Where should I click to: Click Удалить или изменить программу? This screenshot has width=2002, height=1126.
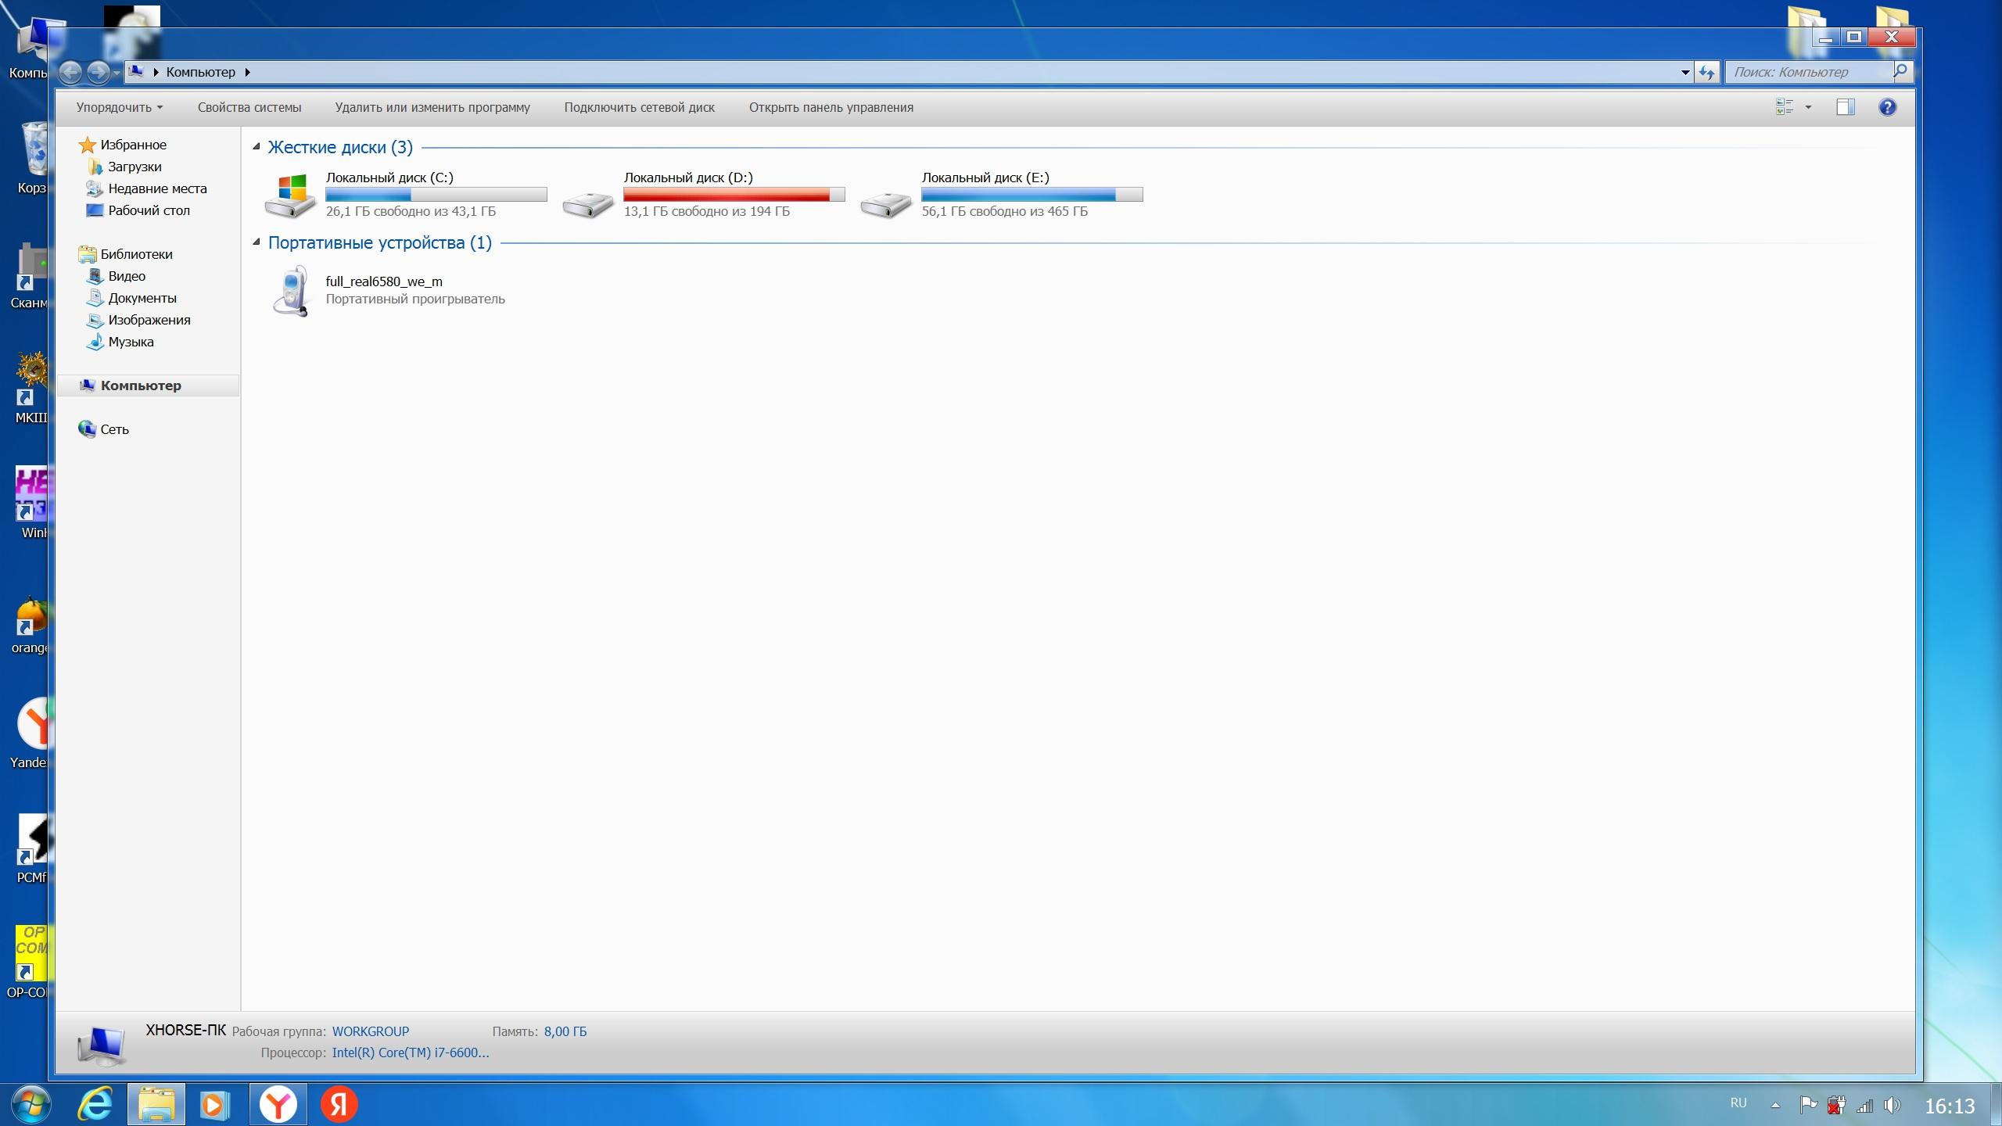pos(432,107)
